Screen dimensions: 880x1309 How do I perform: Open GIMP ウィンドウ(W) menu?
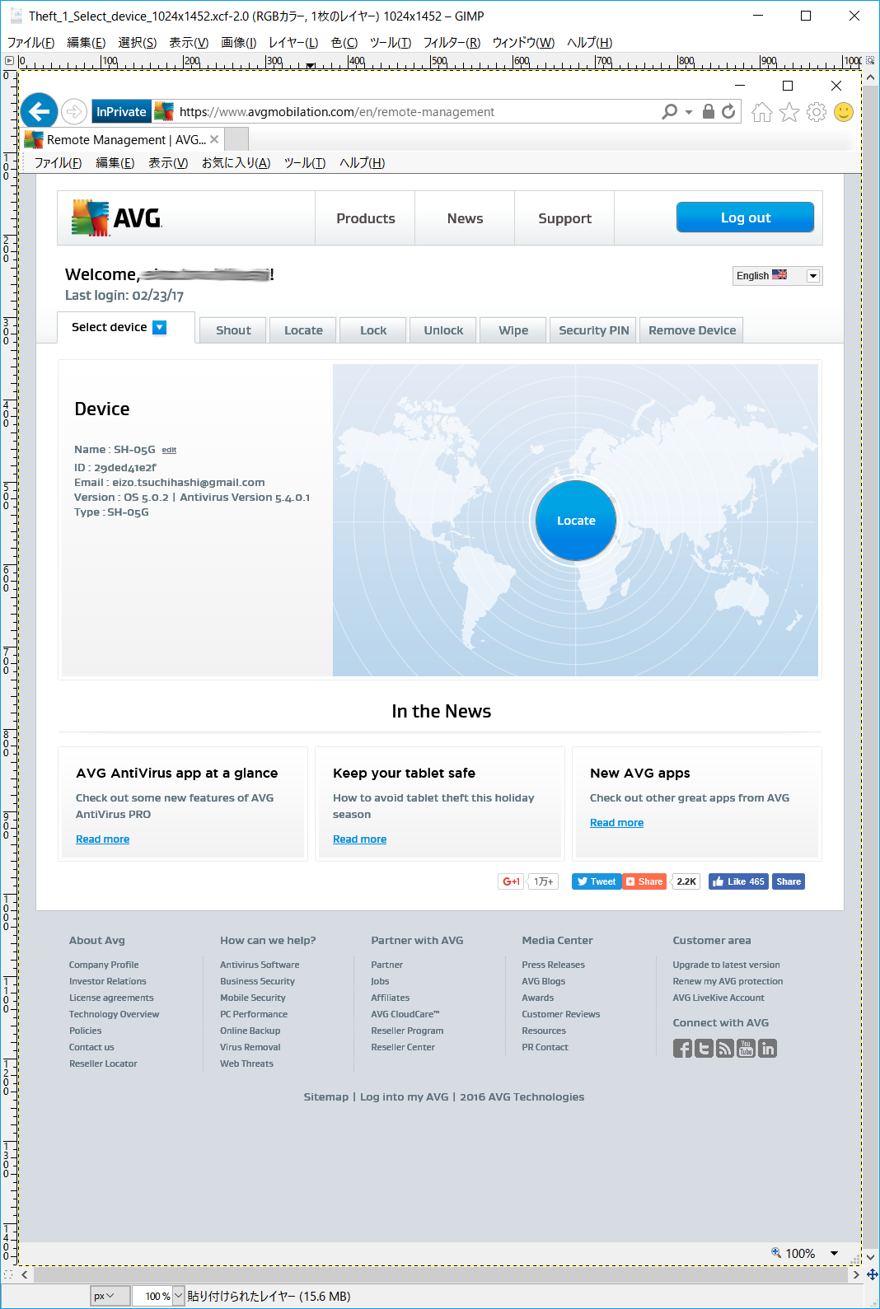[x=523, y=42]
